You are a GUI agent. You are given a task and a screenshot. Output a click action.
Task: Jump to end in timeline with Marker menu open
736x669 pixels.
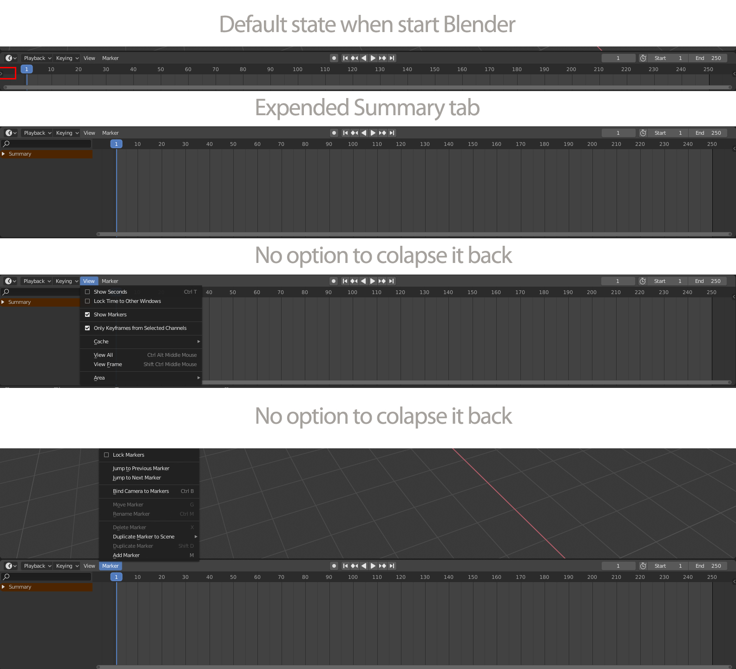[392, 566]
